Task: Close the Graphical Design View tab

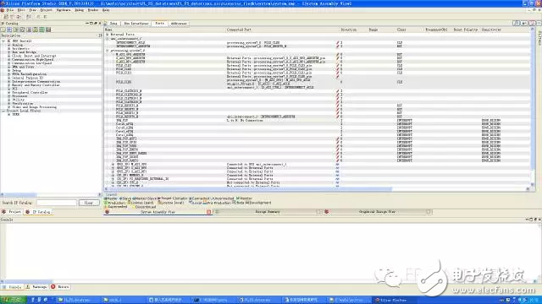Action: [429, 212]
